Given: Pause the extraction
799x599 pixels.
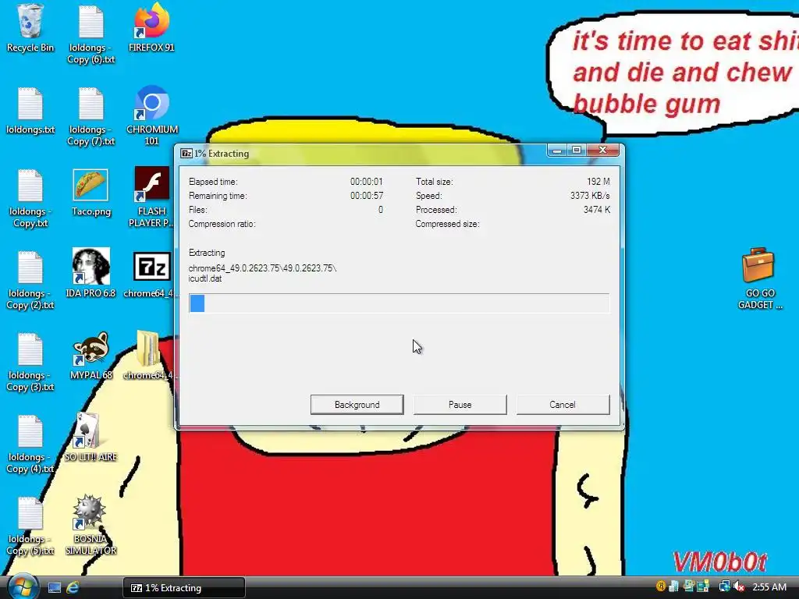Looking at the screenshot, I should (460, 405).
